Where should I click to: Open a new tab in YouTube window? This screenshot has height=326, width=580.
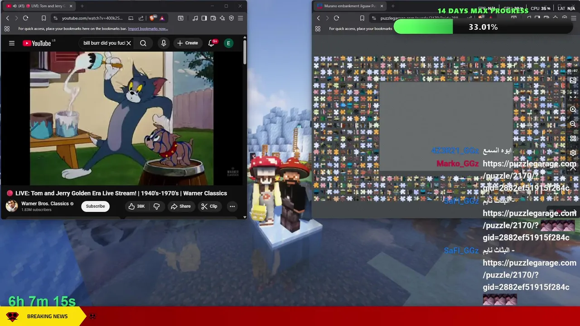tap(82, 6)
